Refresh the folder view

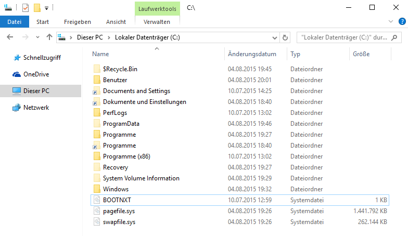285,37
